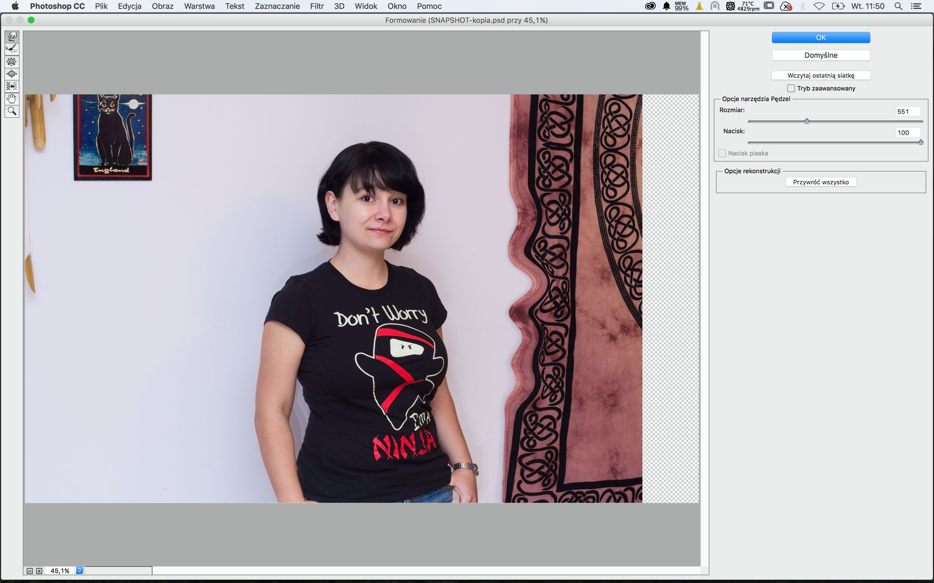Open the 3D menu
Screen dimensions: 934x583
click(339, 6)
